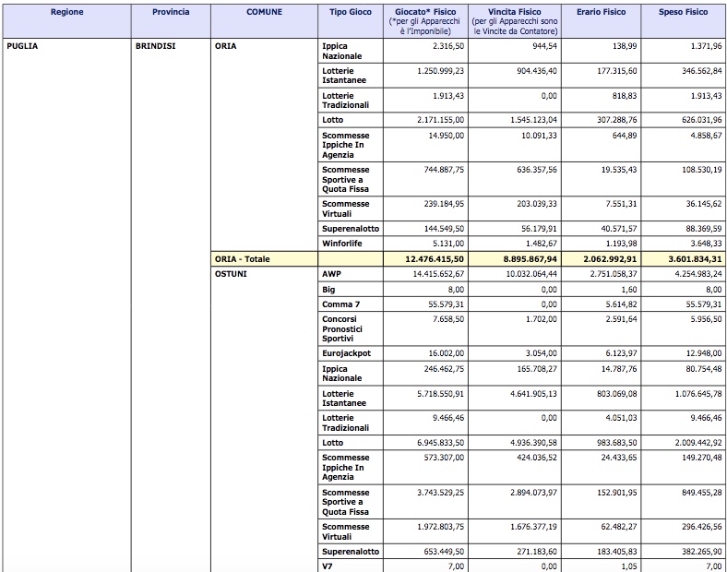Click the Eurojackpot game type cell

[x=347, y=352]
